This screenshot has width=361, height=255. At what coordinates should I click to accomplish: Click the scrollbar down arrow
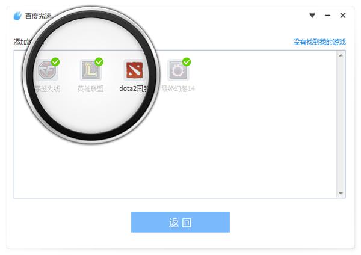coord(341,193)
